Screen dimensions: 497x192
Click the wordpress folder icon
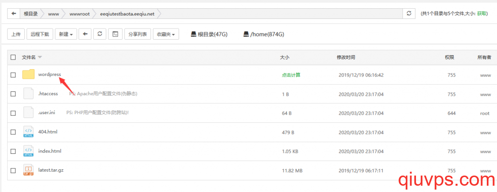tap(29, 74)
